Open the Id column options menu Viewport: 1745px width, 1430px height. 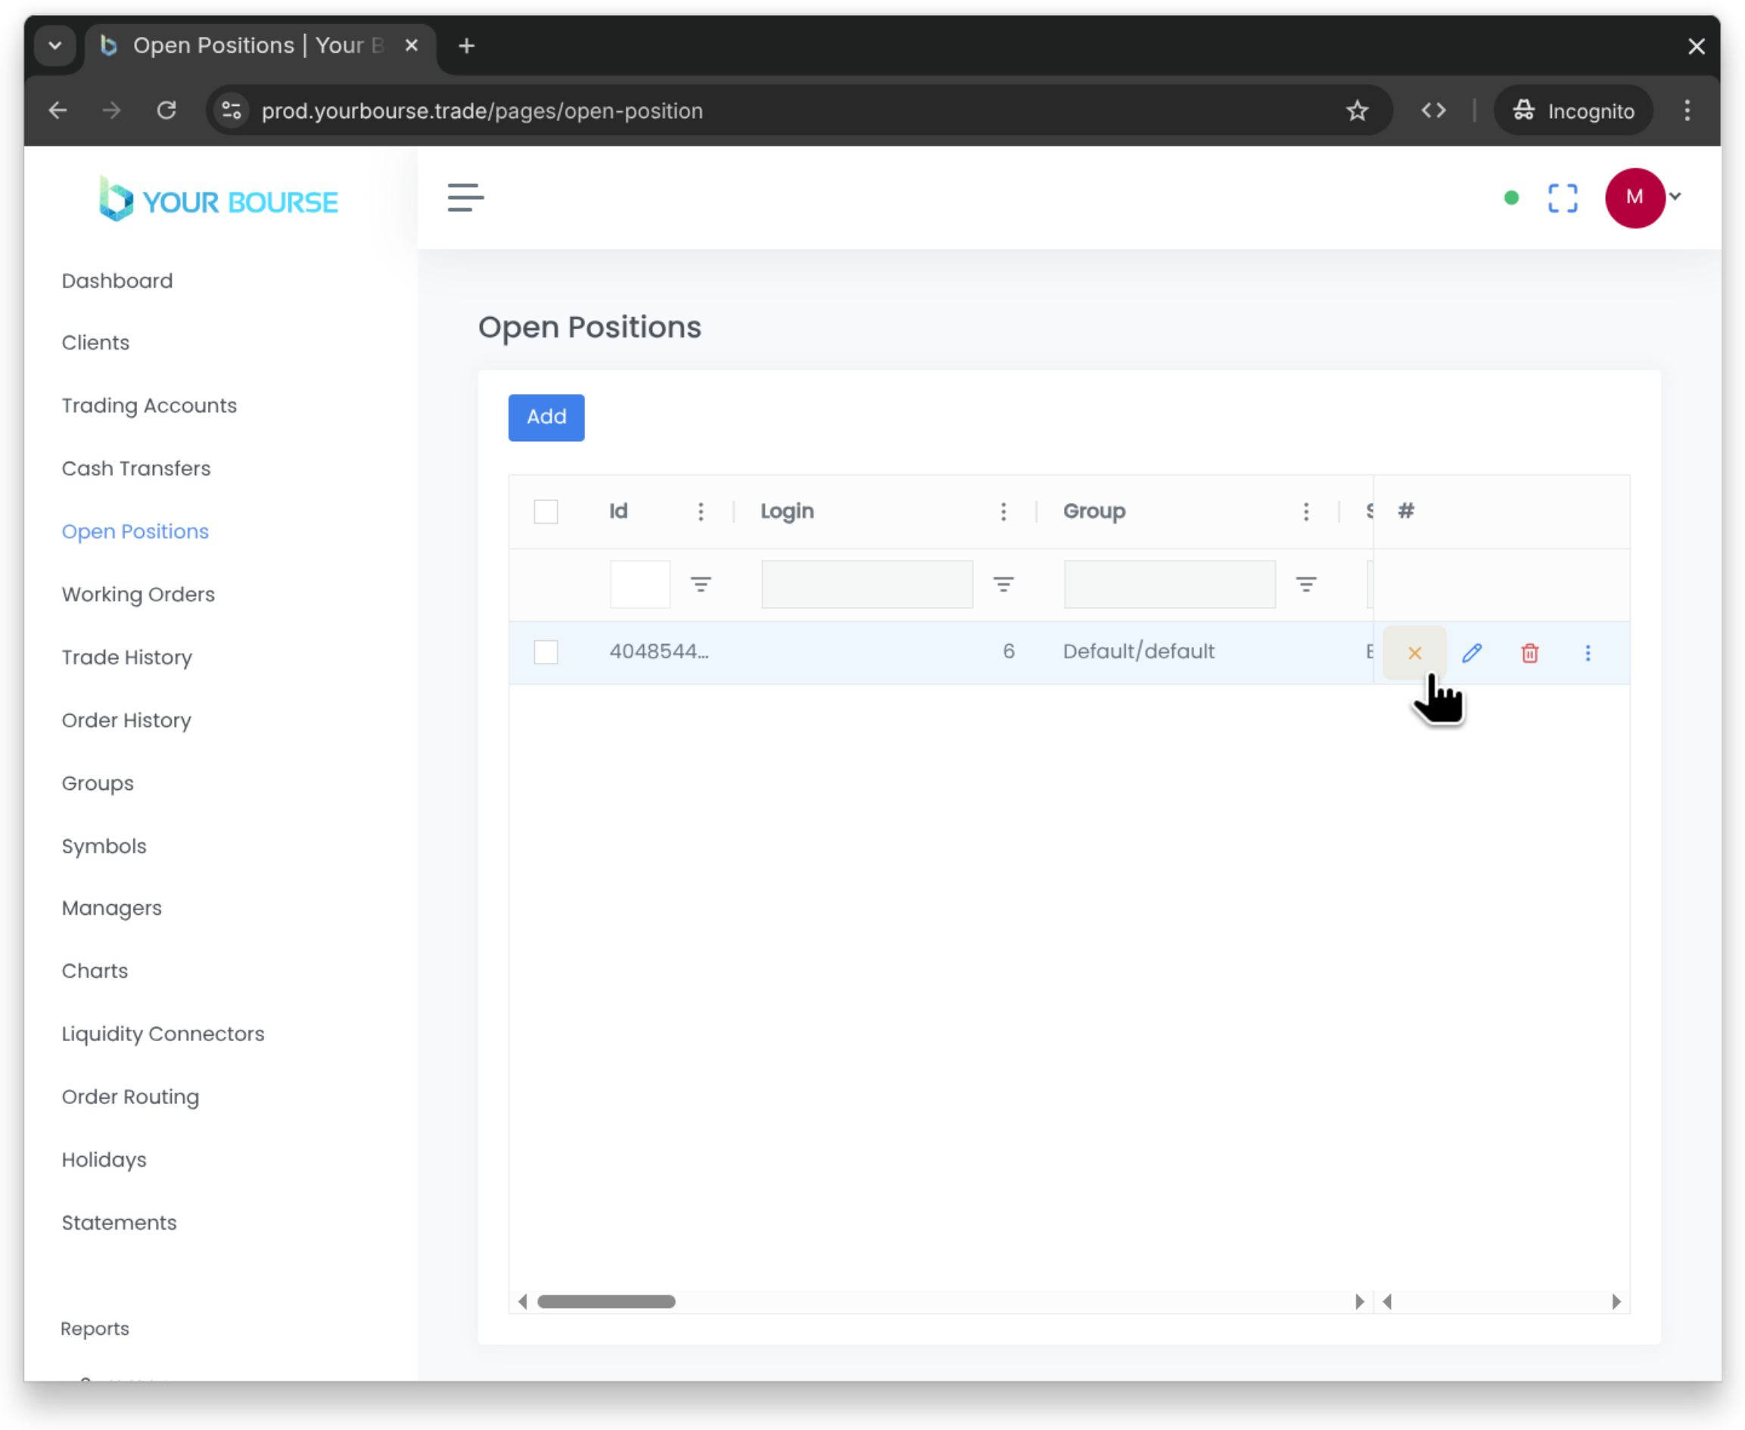700,511
